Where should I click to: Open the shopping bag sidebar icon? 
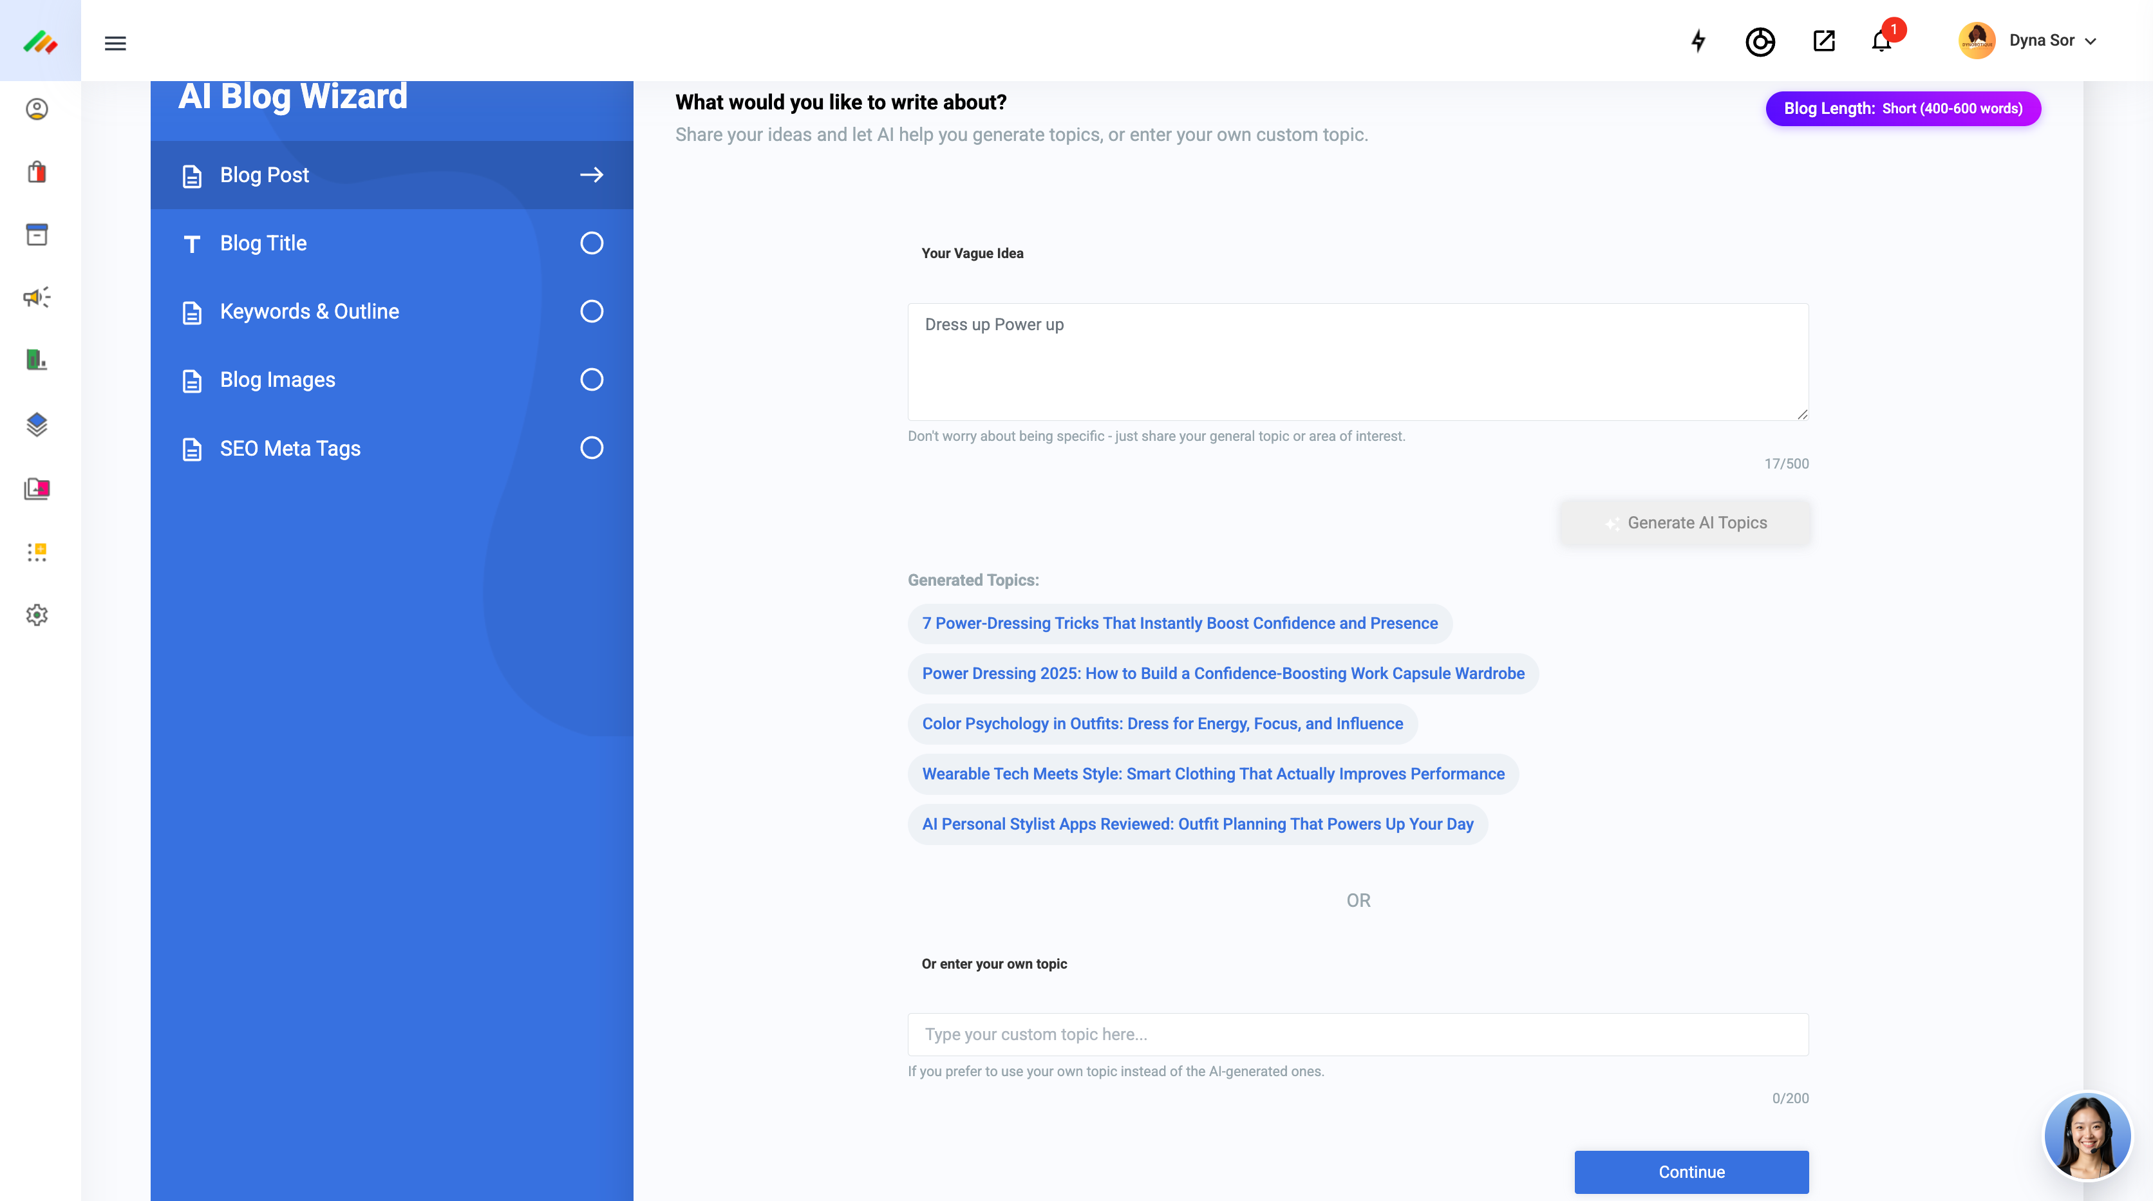[x=37, y=171]
